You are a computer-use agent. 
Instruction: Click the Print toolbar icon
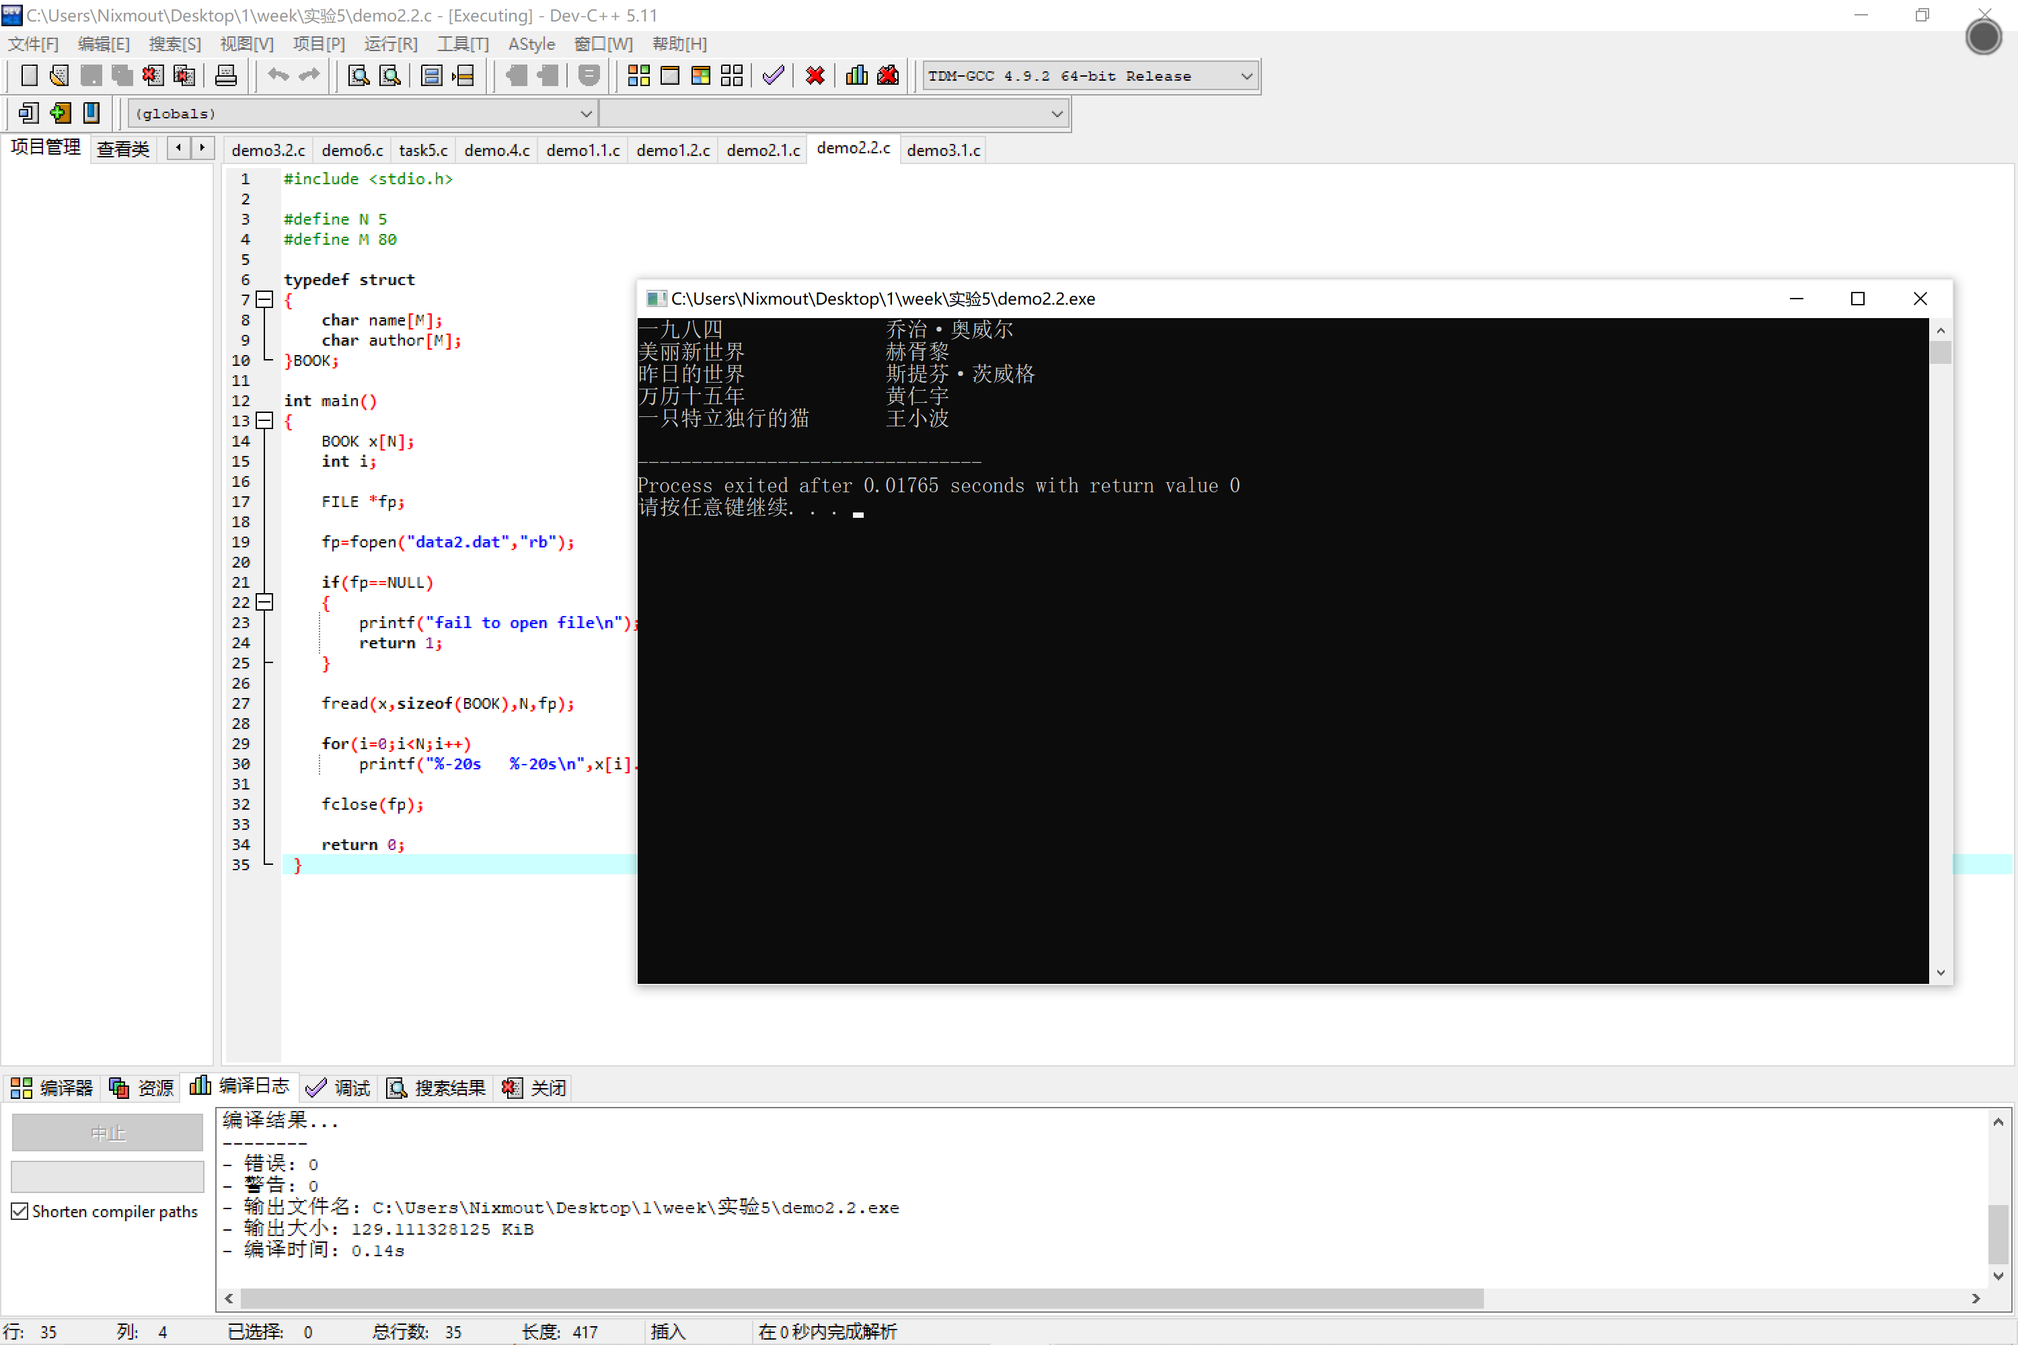click(x=225, y=77)
